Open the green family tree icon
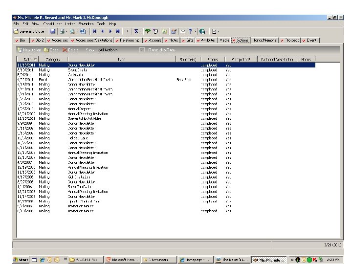The height and width of the screenshot is (264, 352). 148,31
